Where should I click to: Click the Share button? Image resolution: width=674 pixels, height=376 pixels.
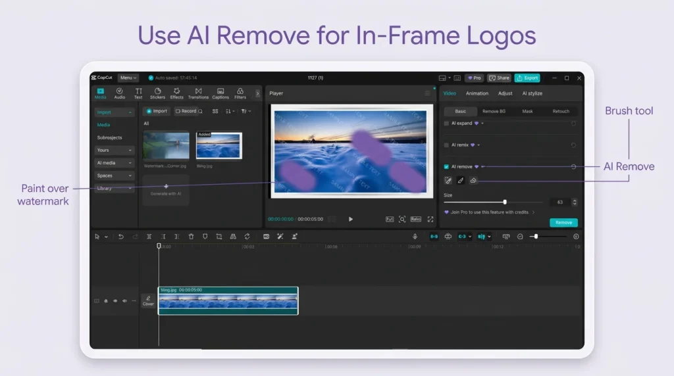[499, 78]
